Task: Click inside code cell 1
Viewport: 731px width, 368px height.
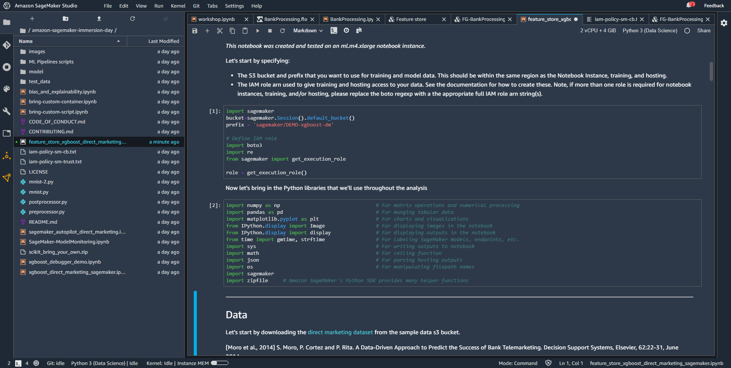Action: pos(462,142)
